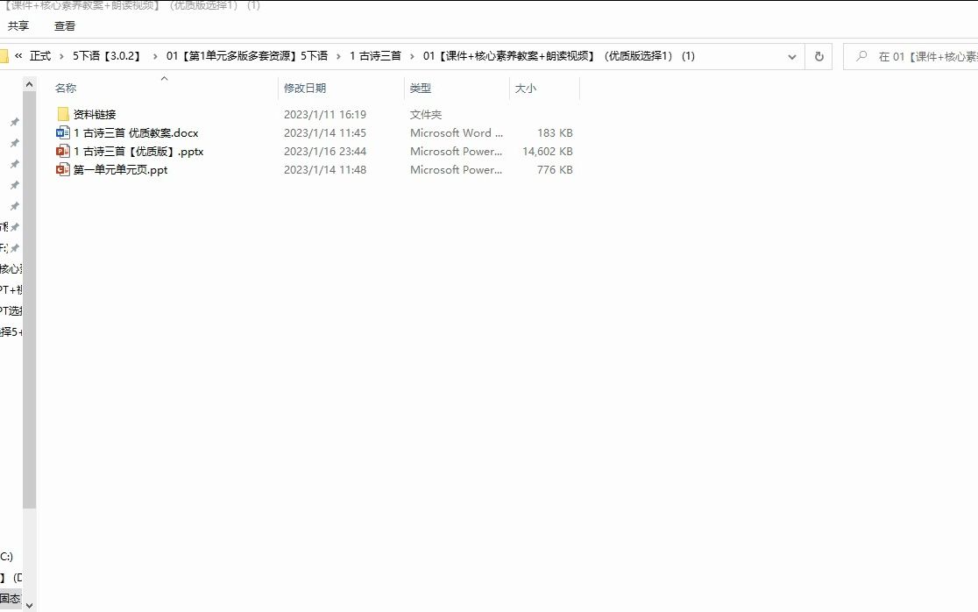The image size is (978, 612).
Task: Sort files by the 大小 column header
Action: (526, 88)
